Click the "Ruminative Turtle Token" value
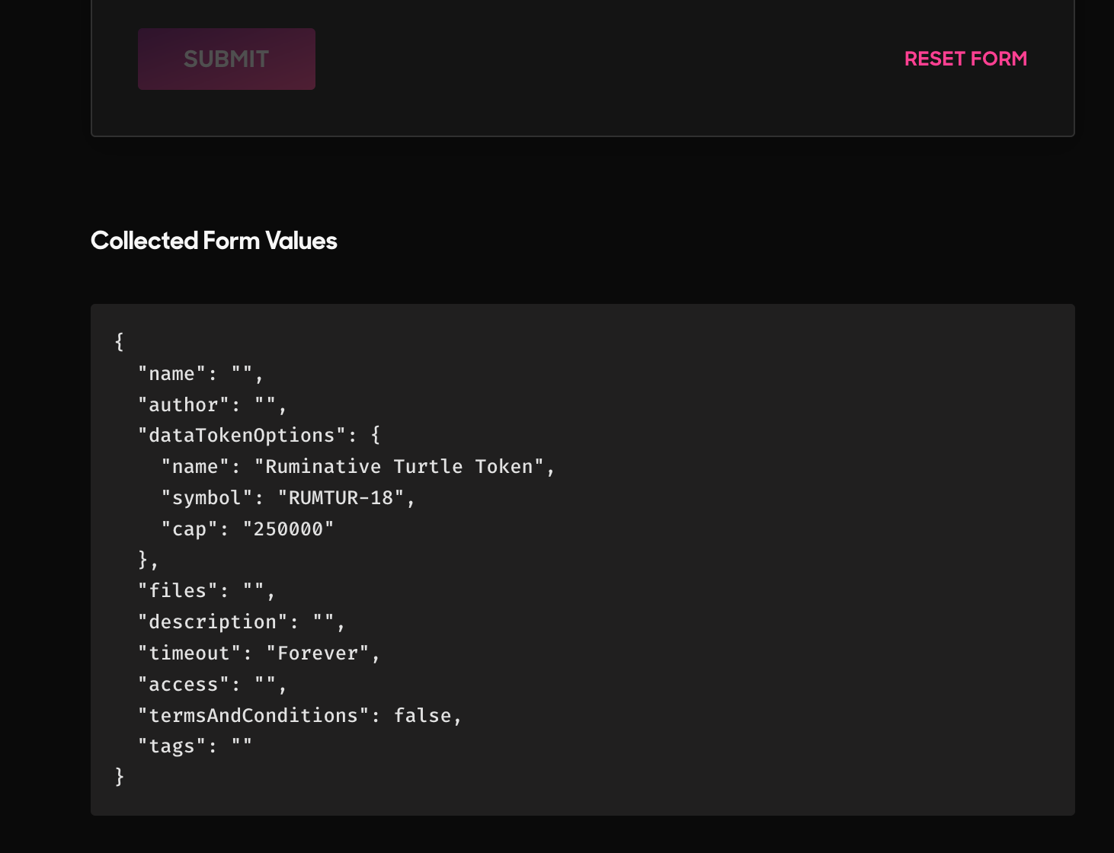 [399, 467]
